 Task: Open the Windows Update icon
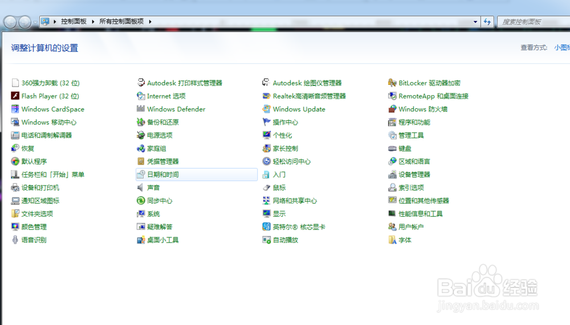point(266,109)
